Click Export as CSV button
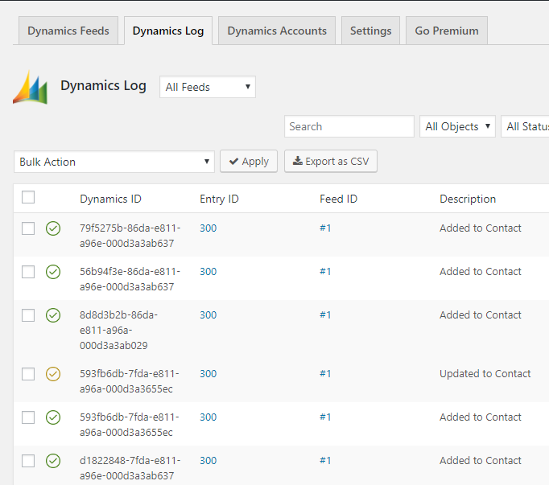 331,162
